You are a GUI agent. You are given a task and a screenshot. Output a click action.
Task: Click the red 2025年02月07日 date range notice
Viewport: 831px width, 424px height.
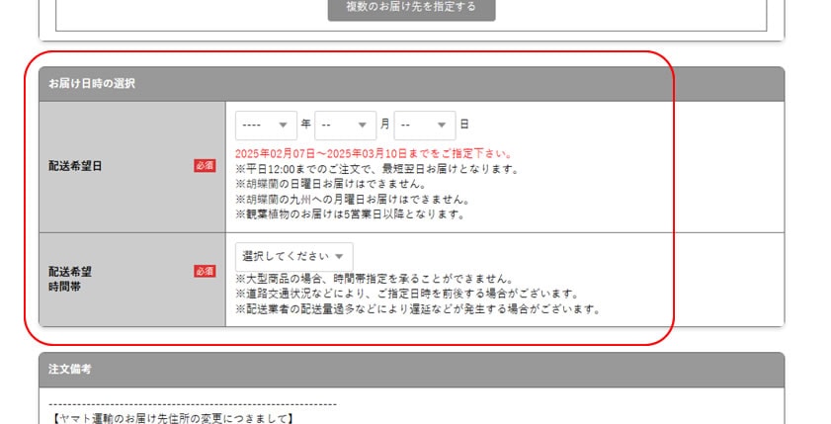pyautogui.click(x=373, y=154)
